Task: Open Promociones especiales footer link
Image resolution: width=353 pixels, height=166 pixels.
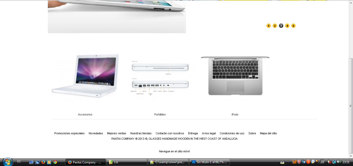Action: click(69, 133)
